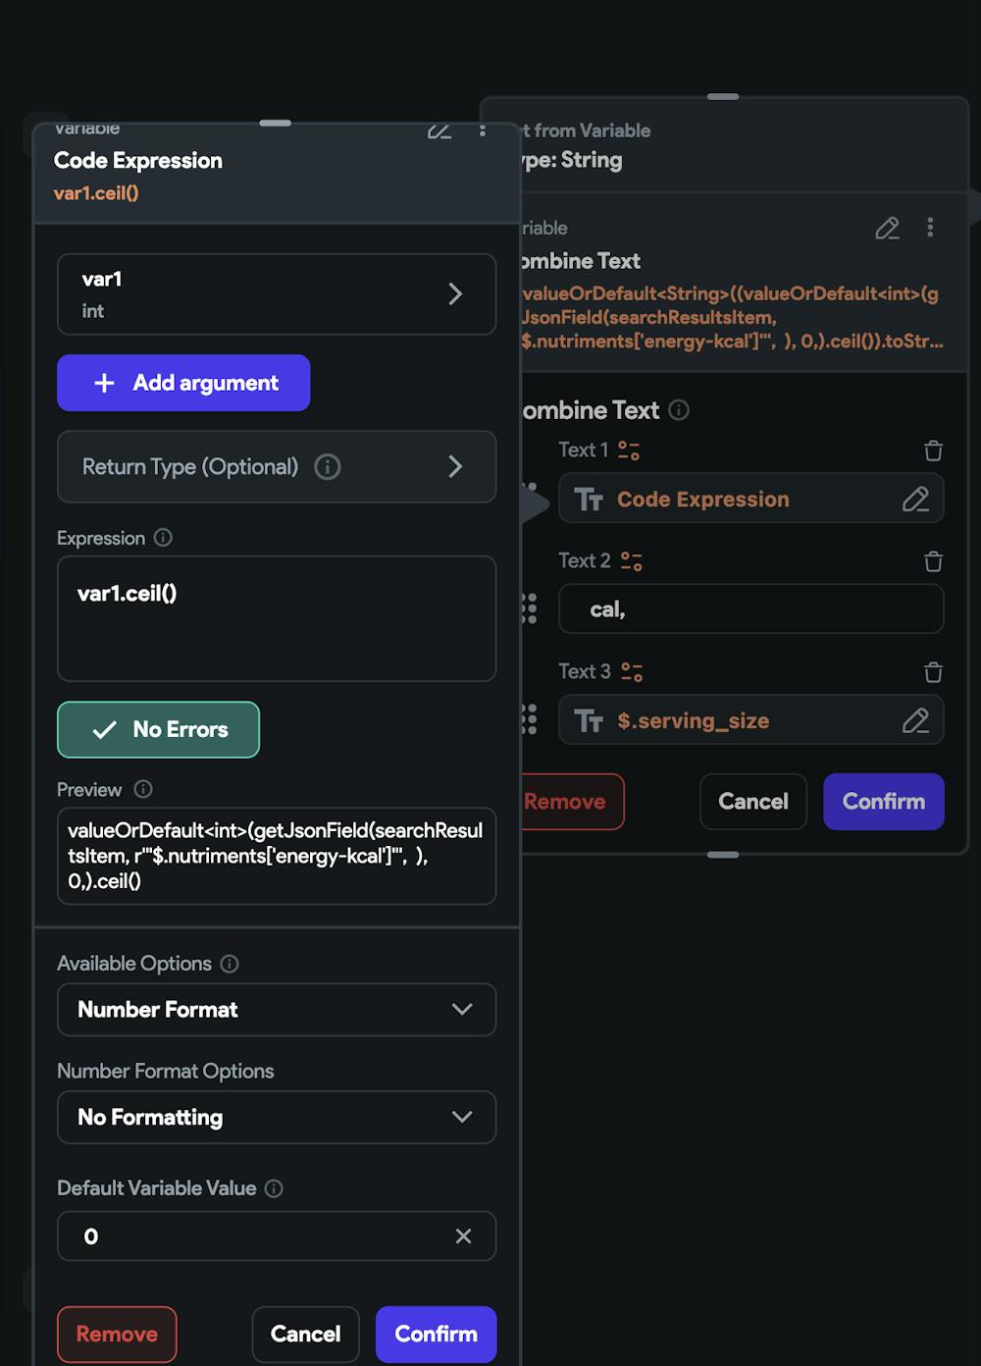This screenshot has height=1366, width=981.
Task: Click the kebab menu in Combine Text header
Action: 930,228
